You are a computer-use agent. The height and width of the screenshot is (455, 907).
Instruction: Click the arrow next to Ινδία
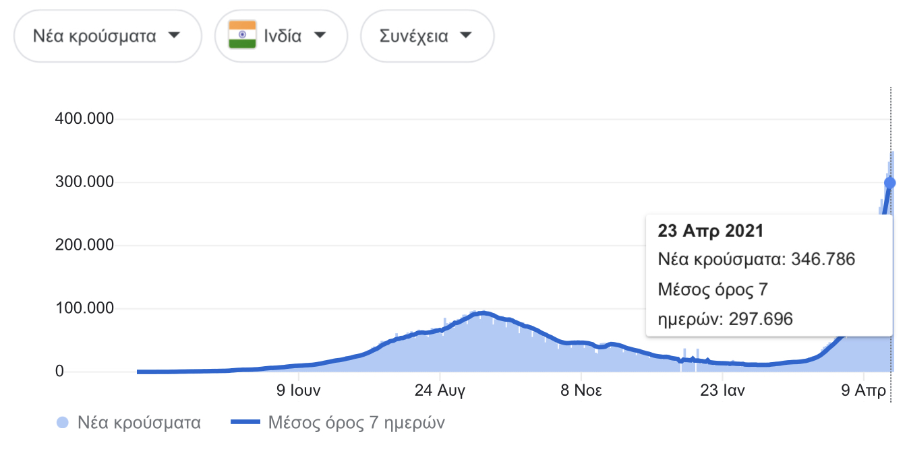pos(320,36)
